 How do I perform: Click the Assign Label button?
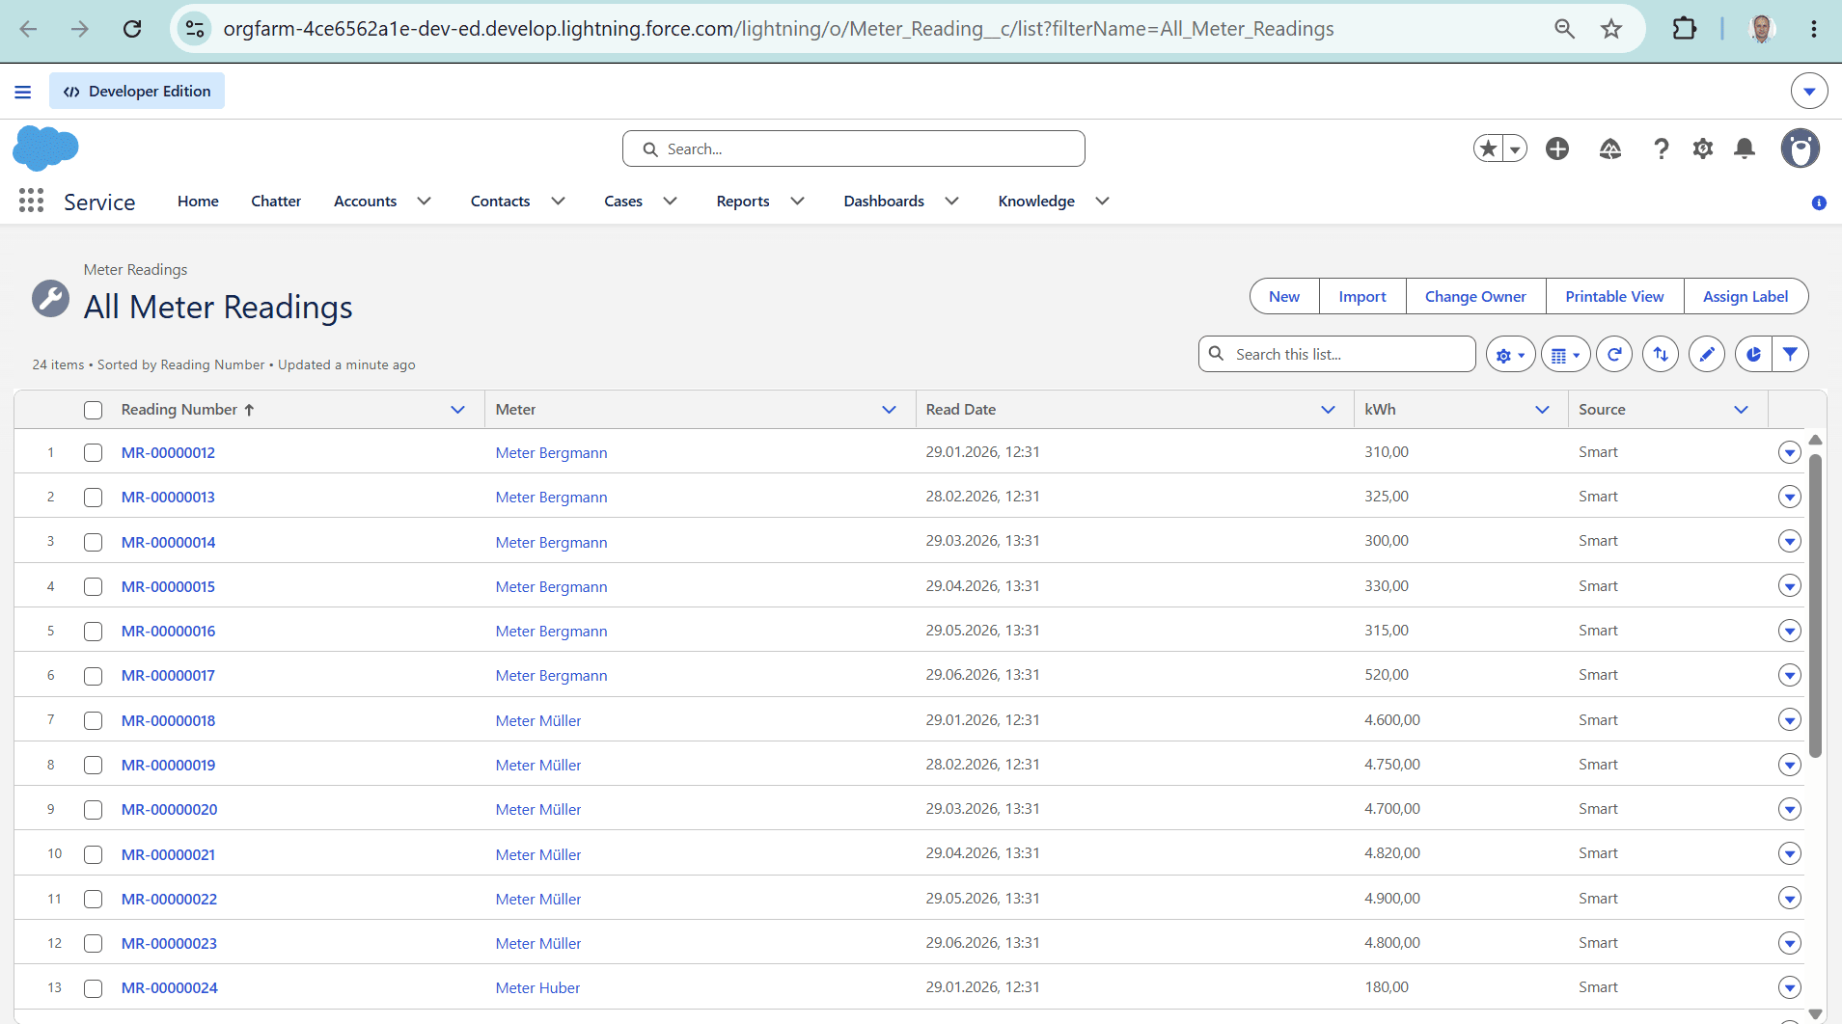tap(1746, 297)
